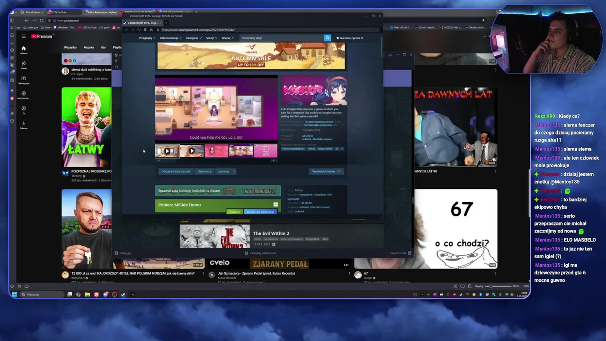Click the YouTube Premium logo

42,36
